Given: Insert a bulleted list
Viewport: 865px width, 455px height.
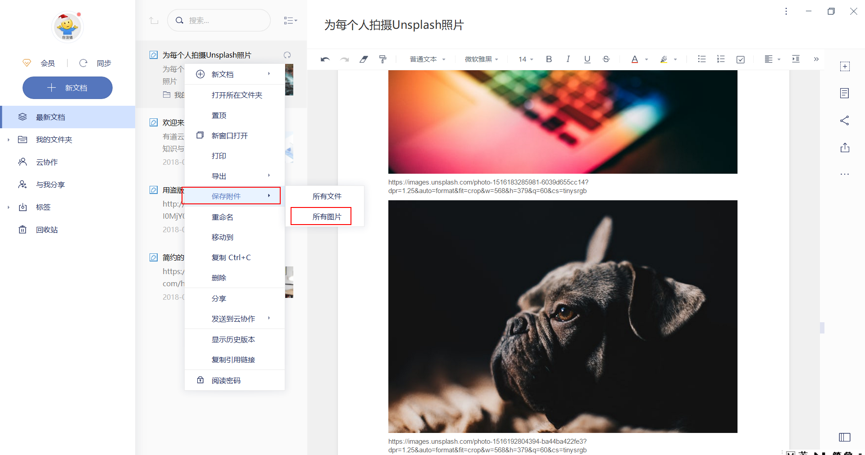Looking at the screenshot, I should (x=701, y=59).
